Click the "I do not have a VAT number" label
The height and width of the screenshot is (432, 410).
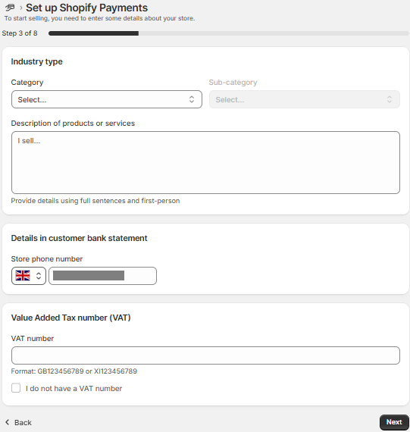point(74,389)
